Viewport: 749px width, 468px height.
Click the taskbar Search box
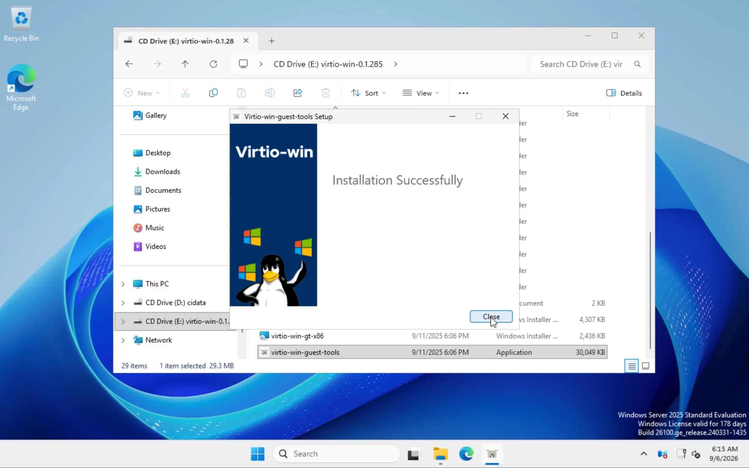(x=336, y=454)
